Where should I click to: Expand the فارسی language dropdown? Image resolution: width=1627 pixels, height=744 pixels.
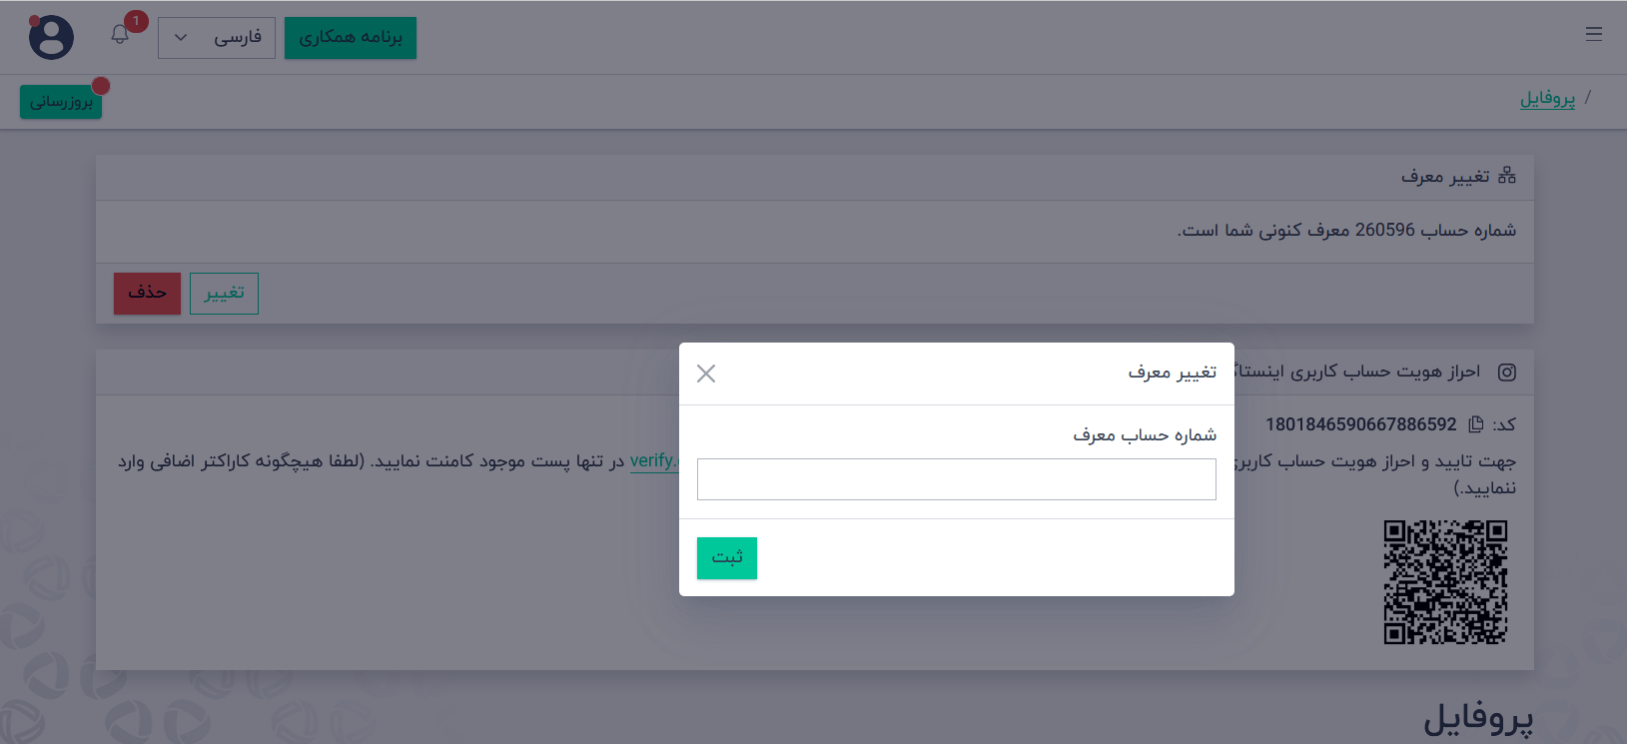(216, 37)
